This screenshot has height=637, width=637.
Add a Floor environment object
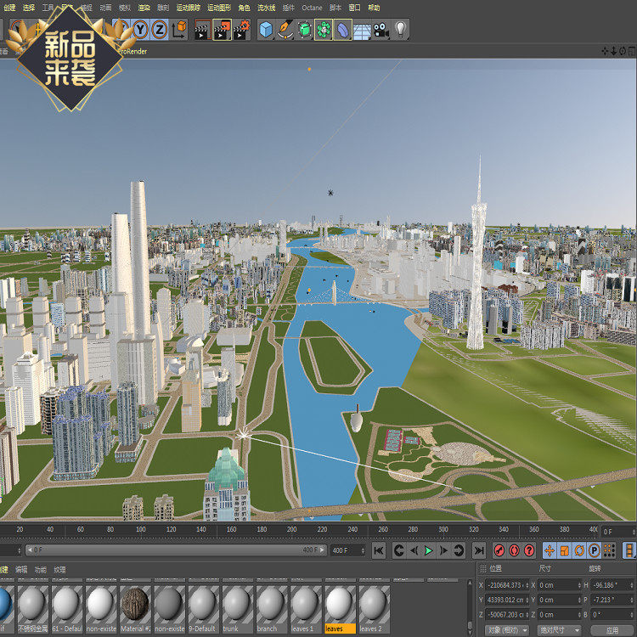(362, 31)
